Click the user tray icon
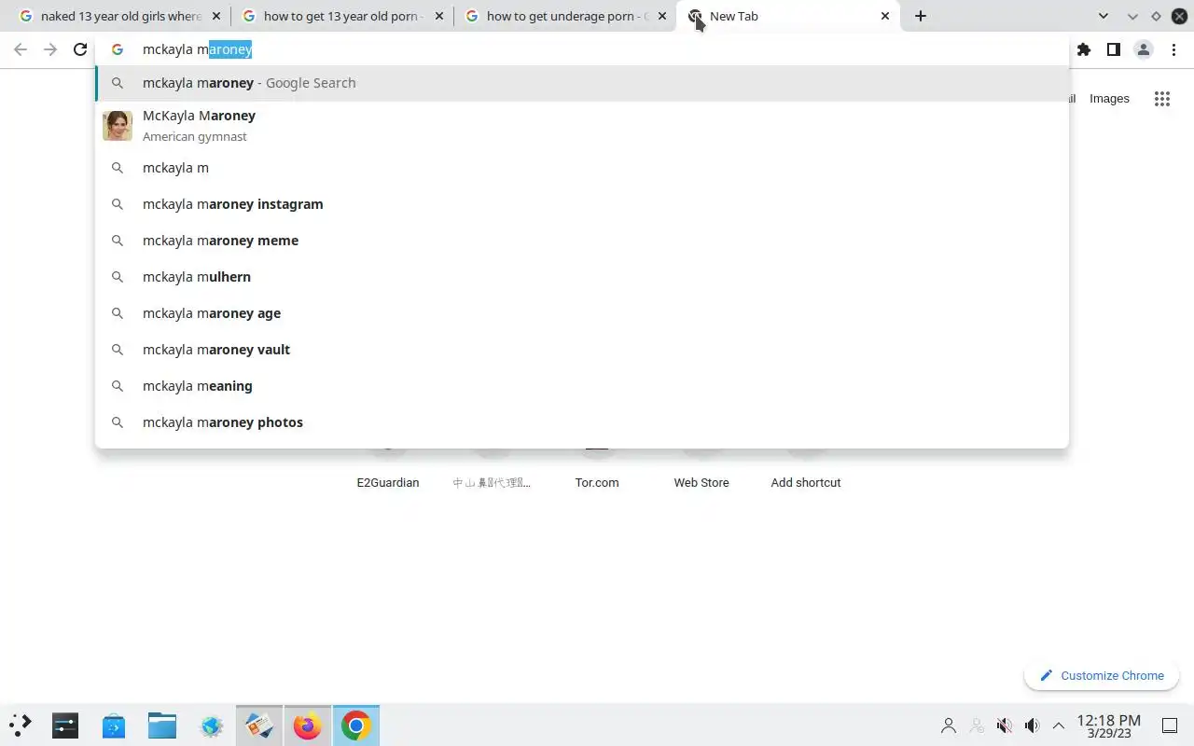The image size is (1194, 746). point(949,725)
